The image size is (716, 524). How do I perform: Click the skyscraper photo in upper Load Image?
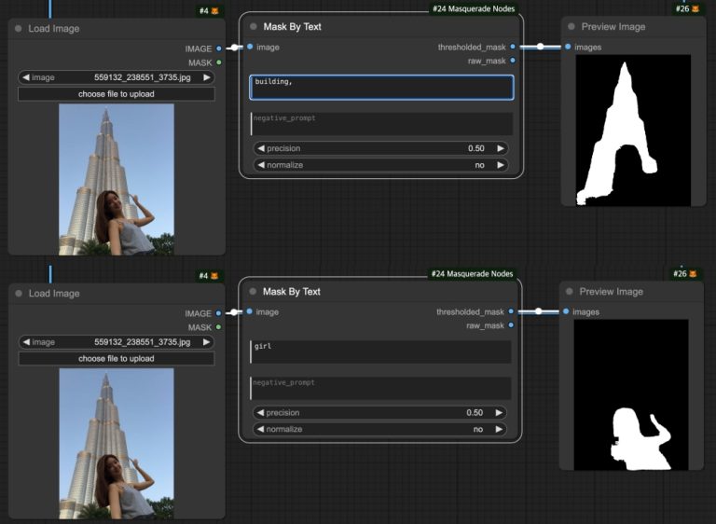(117, 179)
